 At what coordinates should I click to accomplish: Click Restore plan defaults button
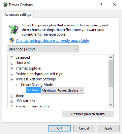click(x=88, y=114)
